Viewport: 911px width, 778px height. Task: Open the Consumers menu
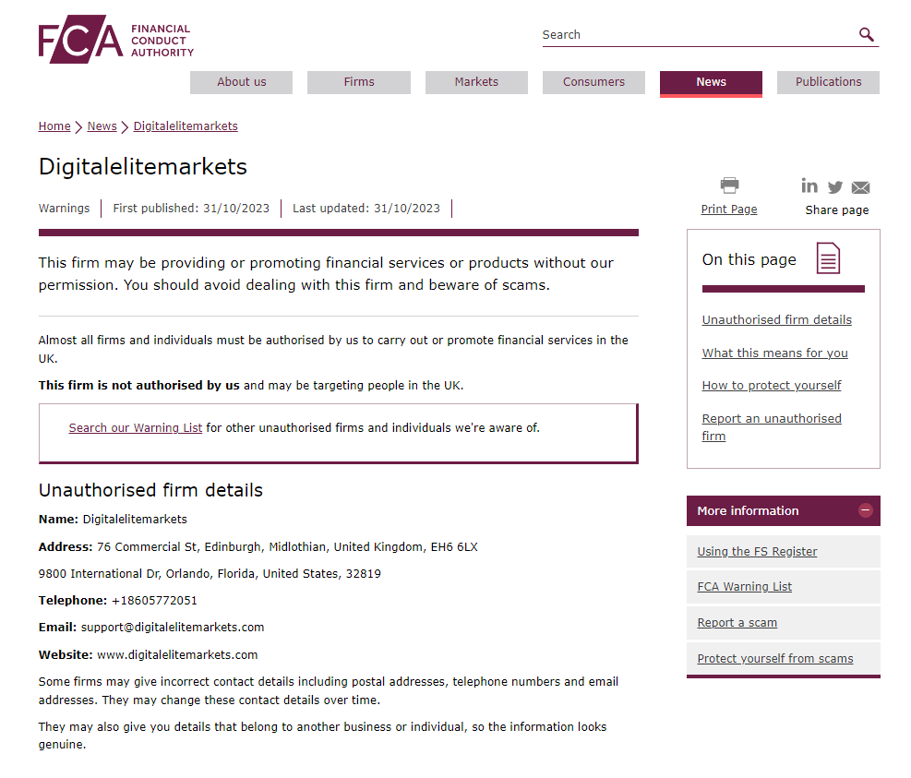[593, 82]
